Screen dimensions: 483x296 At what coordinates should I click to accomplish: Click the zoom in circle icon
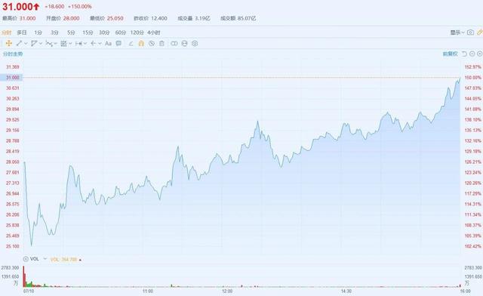tap(480, 54)
